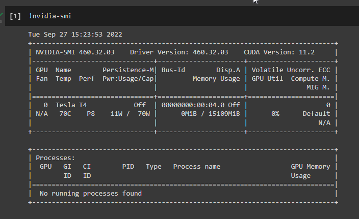359x219 pixels.
Task: Click the [1] cell run indicator
Action: [15, 16]
